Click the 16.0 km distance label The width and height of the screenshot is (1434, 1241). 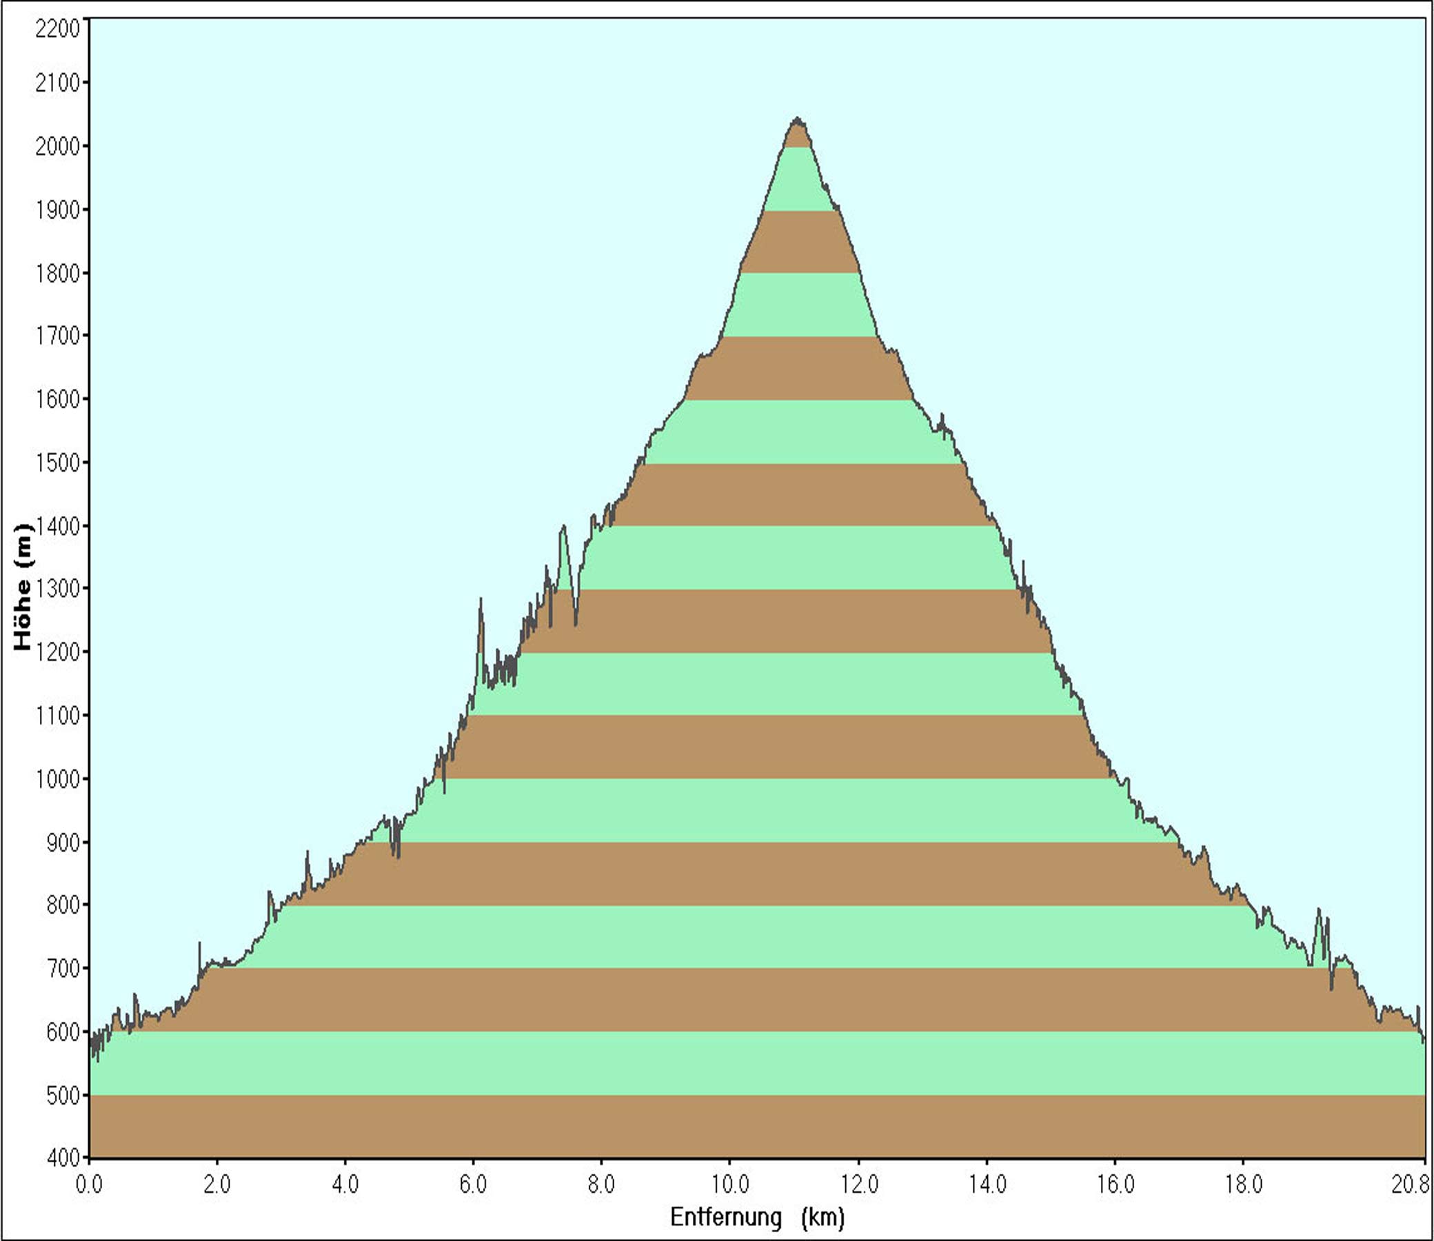coord(1115,1185)
